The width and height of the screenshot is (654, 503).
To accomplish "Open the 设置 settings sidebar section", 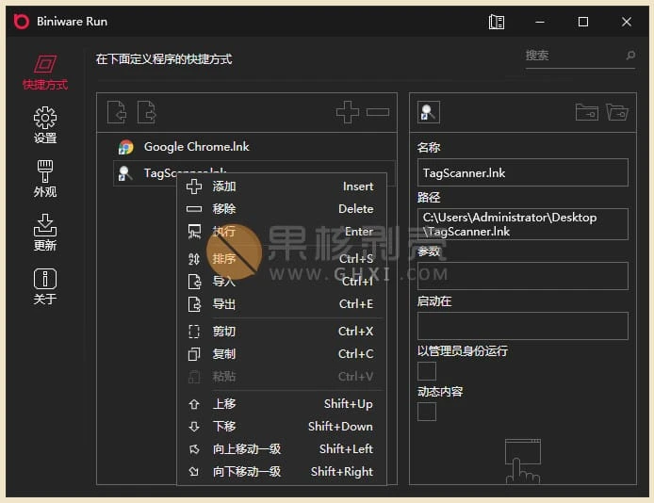I will click(45, 125).
